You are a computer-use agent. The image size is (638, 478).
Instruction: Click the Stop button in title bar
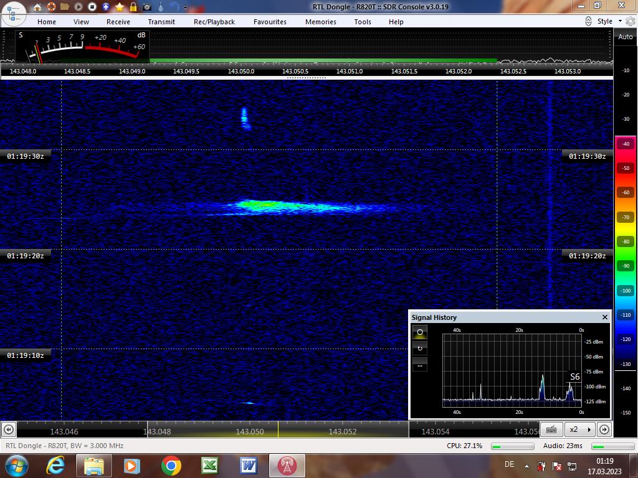92,7
